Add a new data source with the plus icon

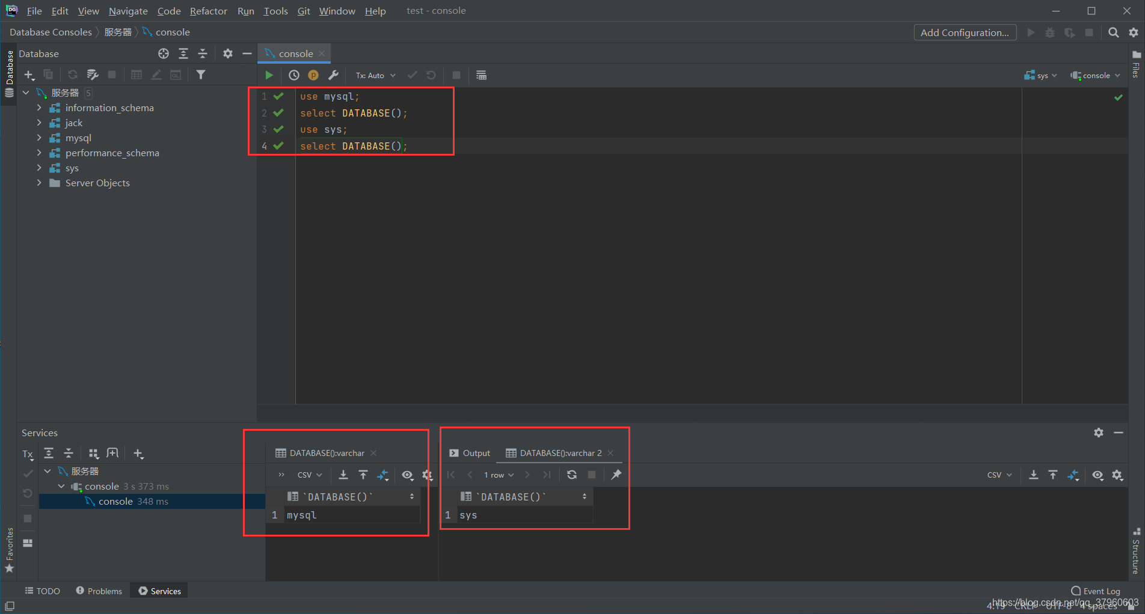[29, 74]
